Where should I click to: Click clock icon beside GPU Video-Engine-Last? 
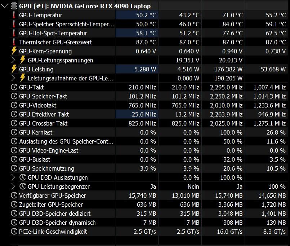14,150
